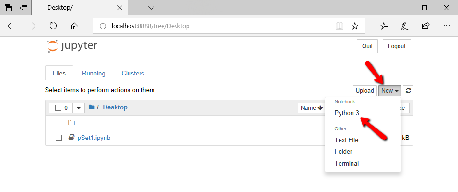Close the Desktop/ browser tab
This screenshot has height=192, width=458.
tap(120, 8)
